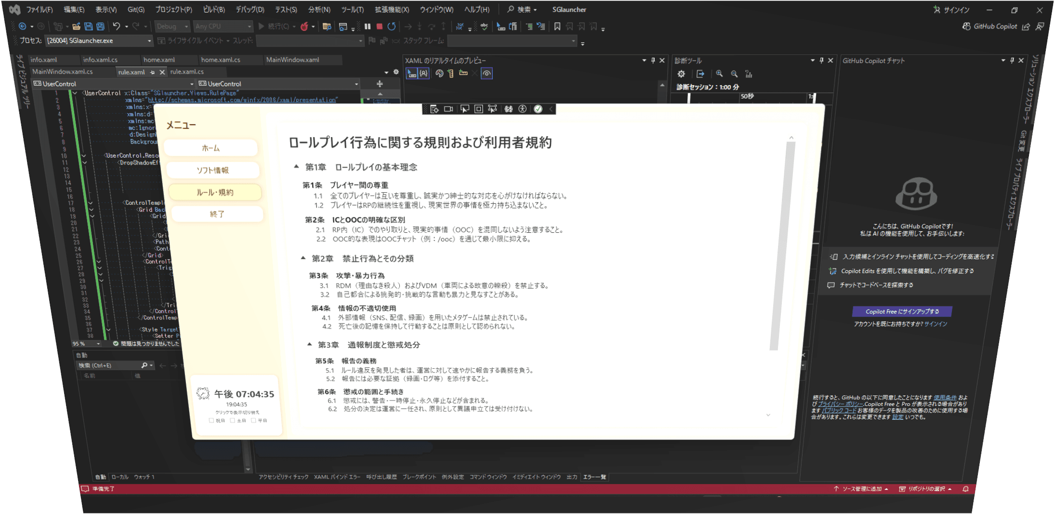The image size is (1055, 514).
Task: Tick the 土日 checkbox
Action: (x=232, y=421)
